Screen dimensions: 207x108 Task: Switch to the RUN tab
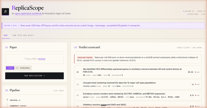(x=6, y=35)
